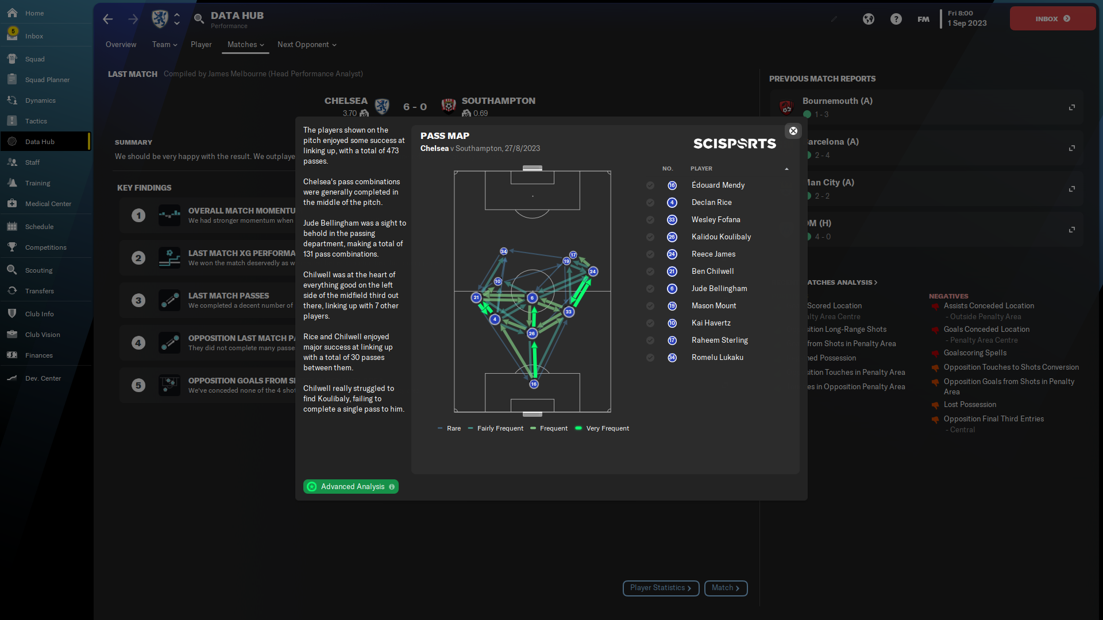Click the Chelsea club badge in header
This screenshot has height=620, width=1103.
(160, 19)
